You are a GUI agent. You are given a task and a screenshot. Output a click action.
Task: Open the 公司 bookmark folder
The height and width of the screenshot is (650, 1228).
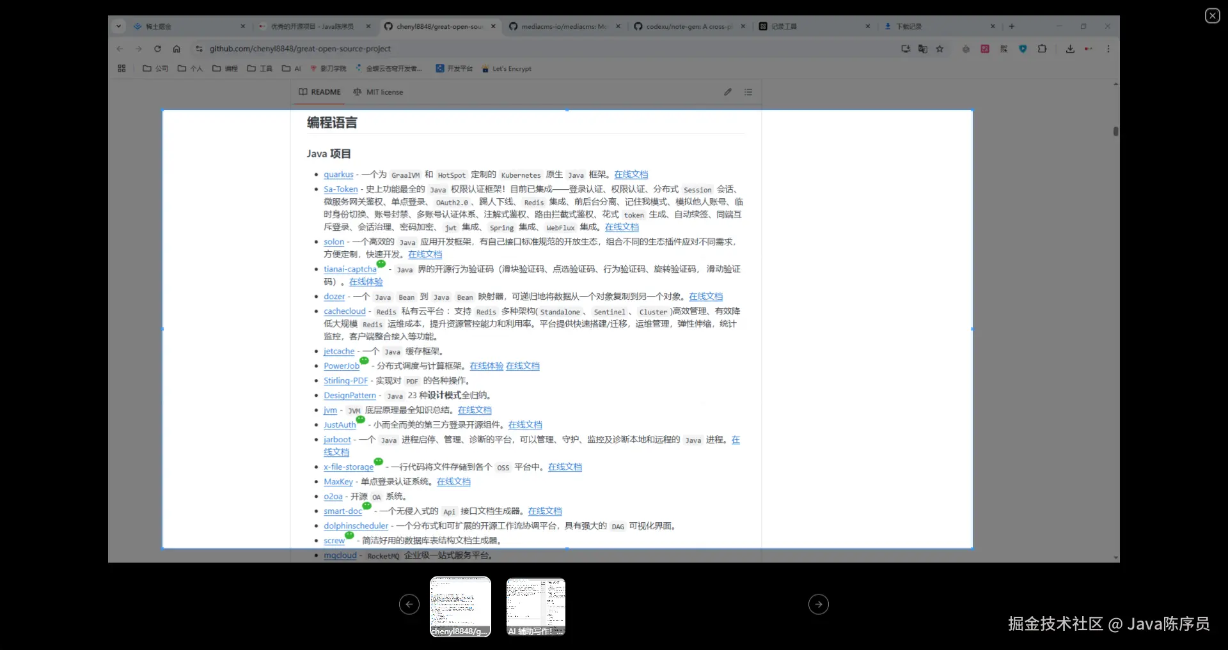[x=155, y=68]
